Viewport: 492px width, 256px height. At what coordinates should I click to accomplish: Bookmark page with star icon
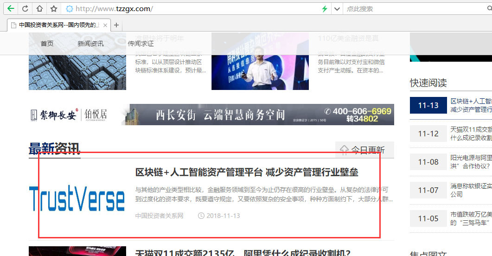tap(54, 8)
